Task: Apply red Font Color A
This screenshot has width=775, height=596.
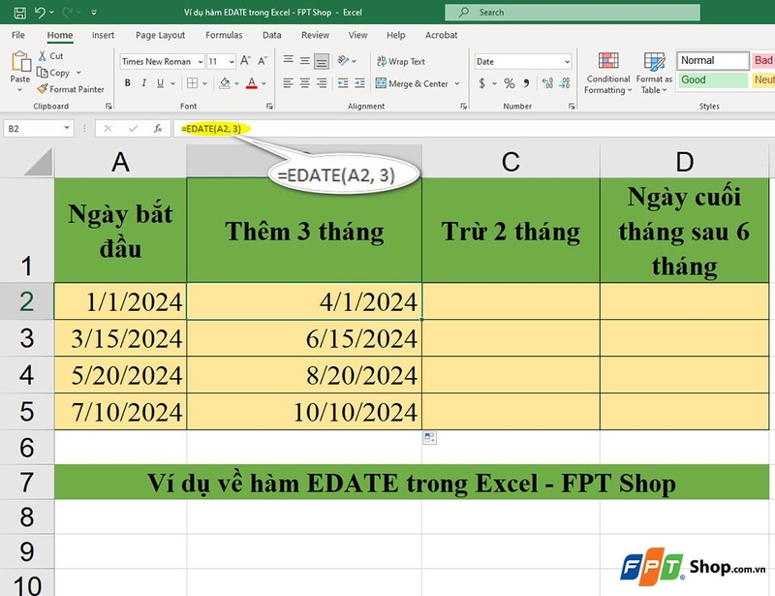Action: 252,83
